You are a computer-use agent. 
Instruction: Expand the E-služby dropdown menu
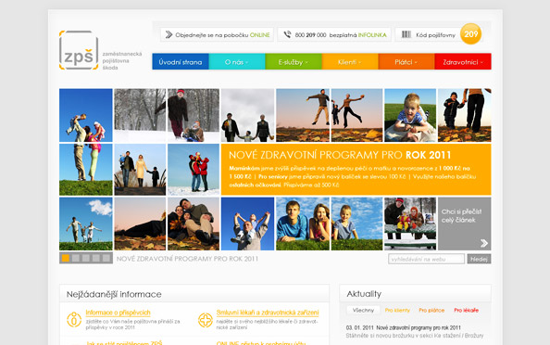294,62
